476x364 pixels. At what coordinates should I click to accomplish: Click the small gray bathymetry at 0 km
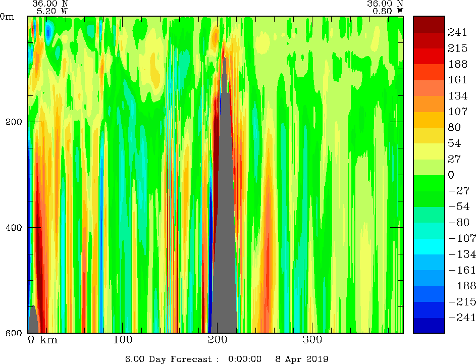point(33,320)
